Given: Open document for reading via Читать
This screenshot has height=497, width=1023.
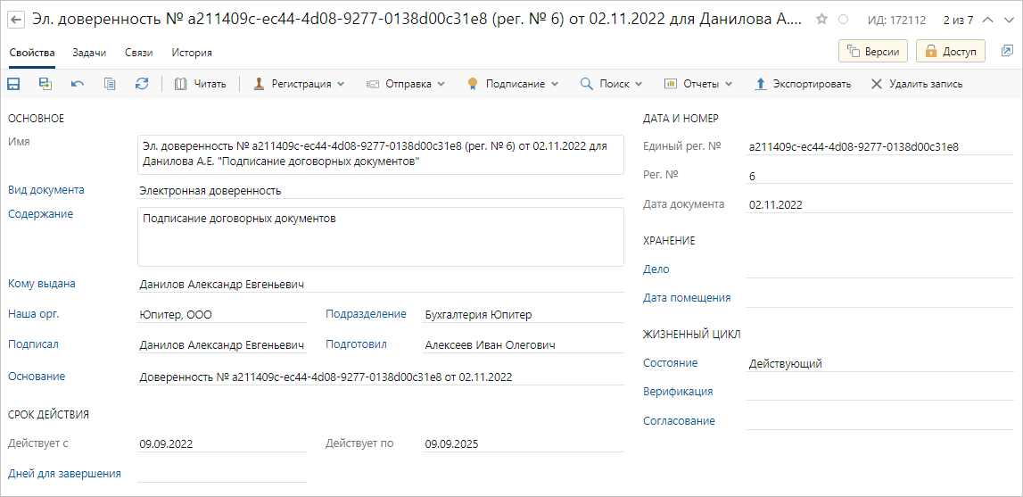Looking at the screenshot, I should [x=201, y=84].
